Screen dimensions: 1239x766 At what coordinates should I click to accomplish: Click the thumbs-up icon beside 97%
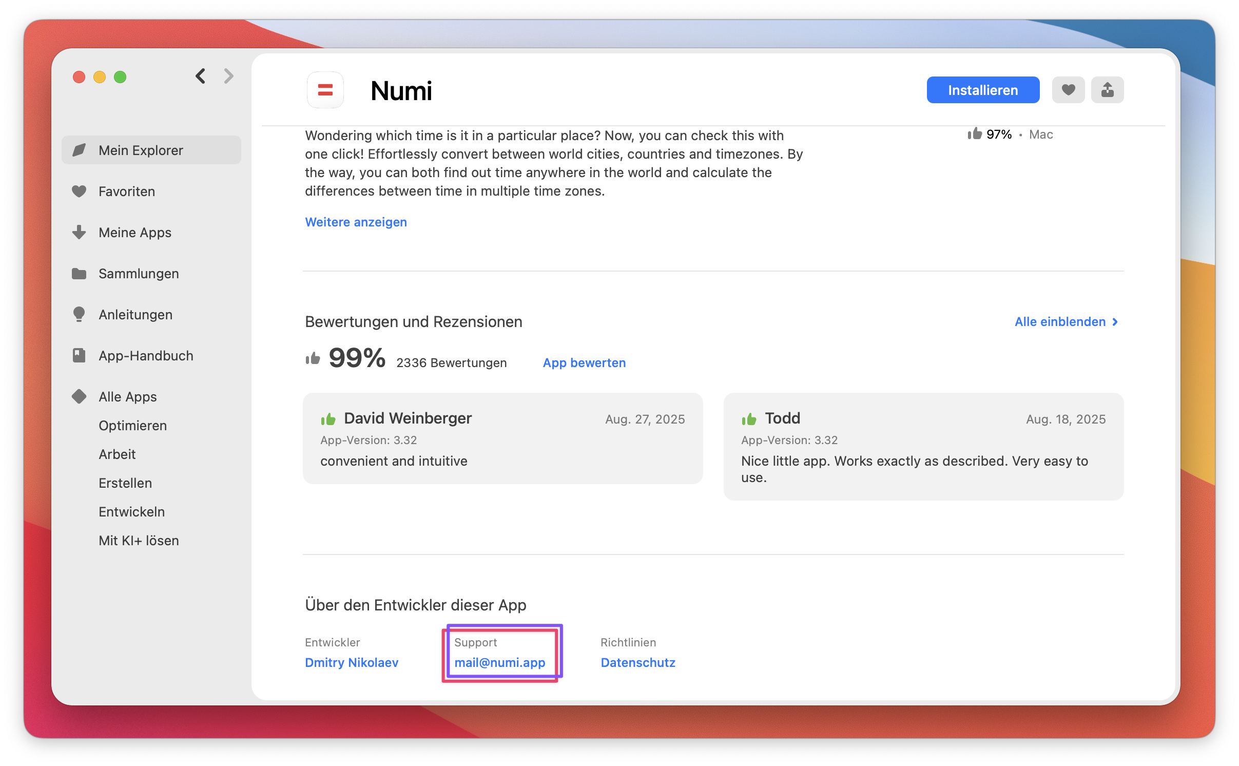pyautogui.click(x=975, y=133)
